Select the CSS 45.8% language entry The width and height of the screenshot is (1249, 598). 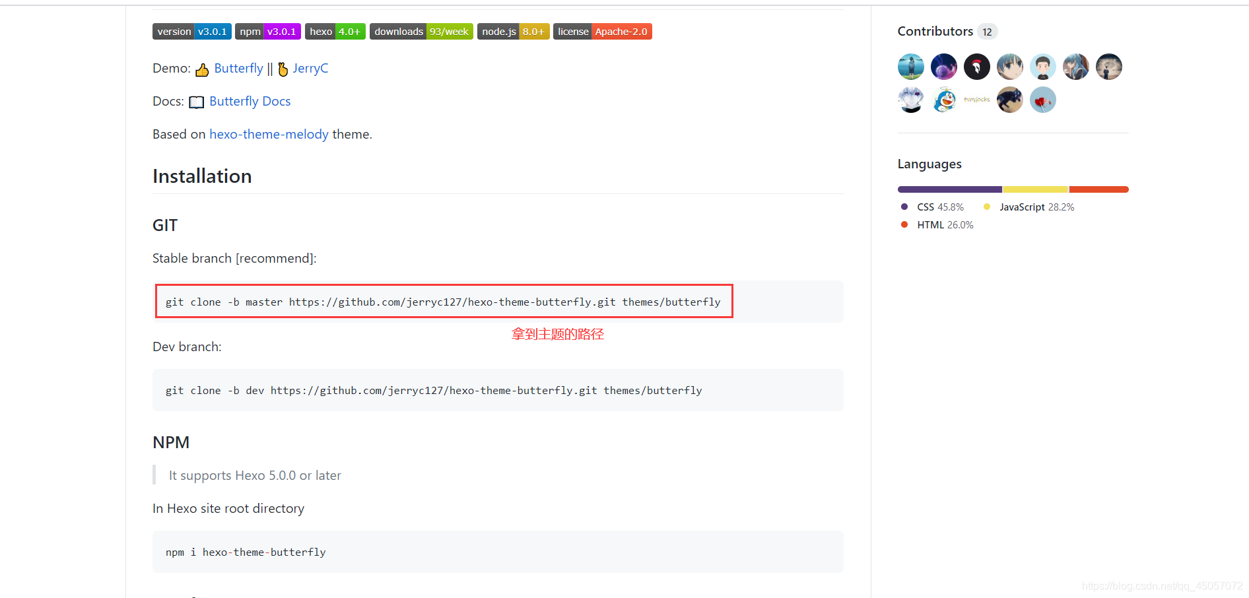(x=932, y=207)
